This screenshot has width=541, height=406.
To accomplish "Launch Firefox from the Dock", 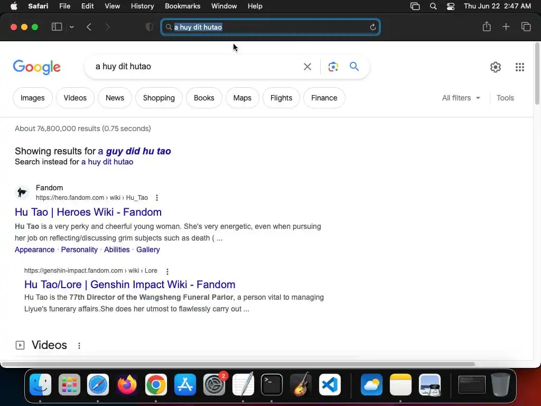I will 127,385.
